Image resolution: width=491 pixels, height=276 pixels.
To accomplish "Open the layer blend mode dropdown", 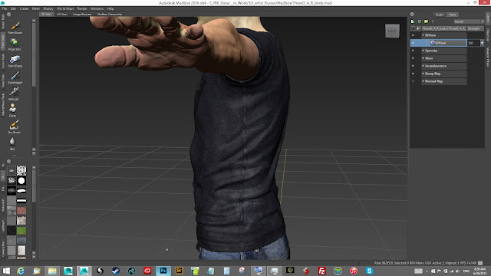I will coord(469,21).
